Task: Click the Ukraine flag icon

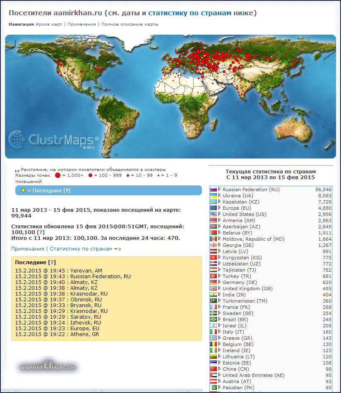Action: pyautogui.click(x=213, y=196)
